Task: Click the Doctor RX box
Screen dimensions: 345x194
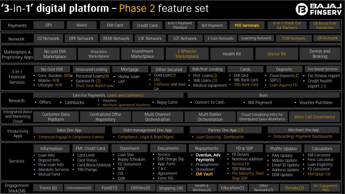Action: [277, 54]
